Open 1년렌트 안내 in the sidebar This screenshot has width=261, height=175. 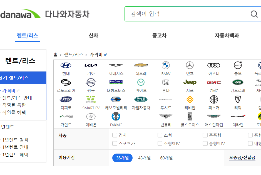pyautogui.click(x=15, y=147)
